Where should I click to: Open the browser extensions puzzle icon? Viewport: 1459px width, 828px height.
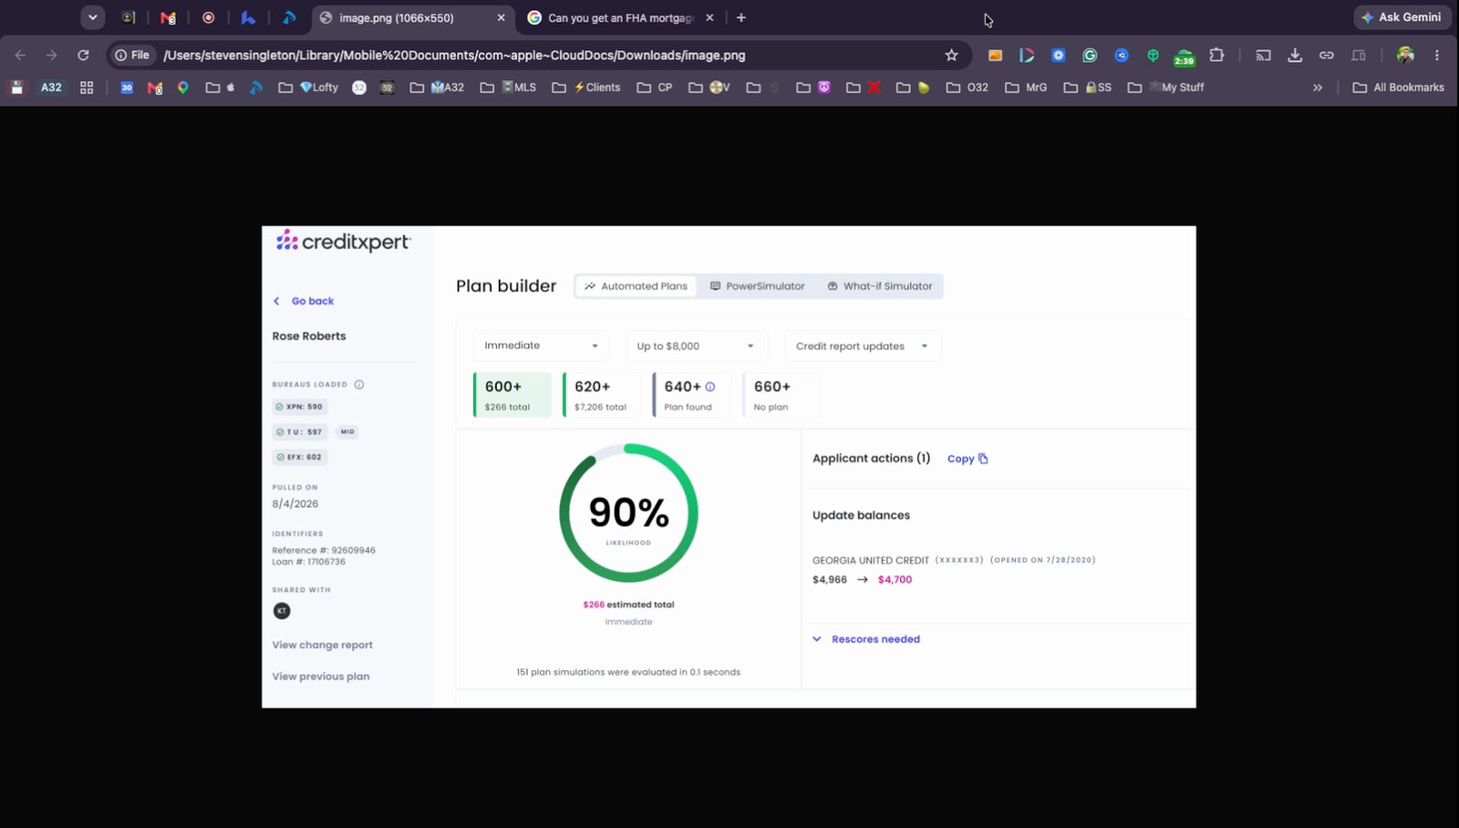coord(1216,56)
